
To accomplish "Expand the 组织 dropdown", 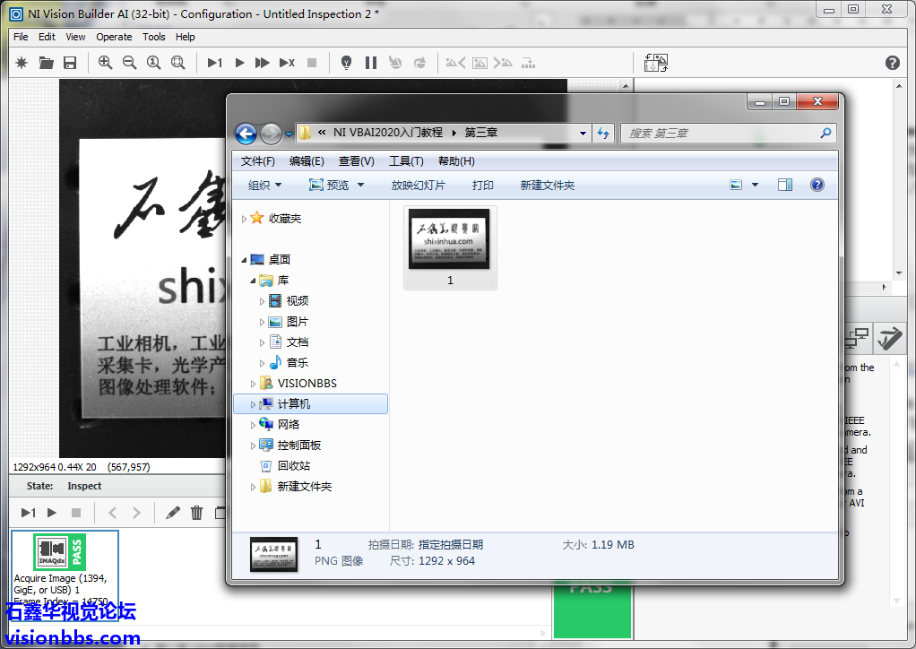I will [x=263, y=185].
